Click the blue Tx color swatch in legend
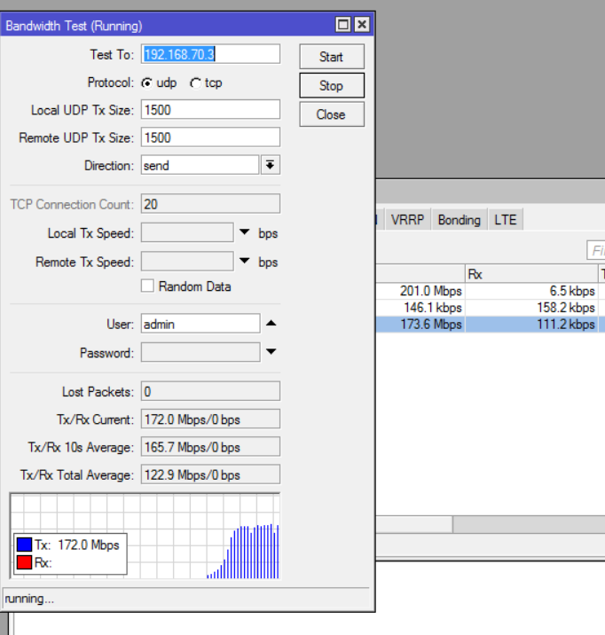 [24, 545]
